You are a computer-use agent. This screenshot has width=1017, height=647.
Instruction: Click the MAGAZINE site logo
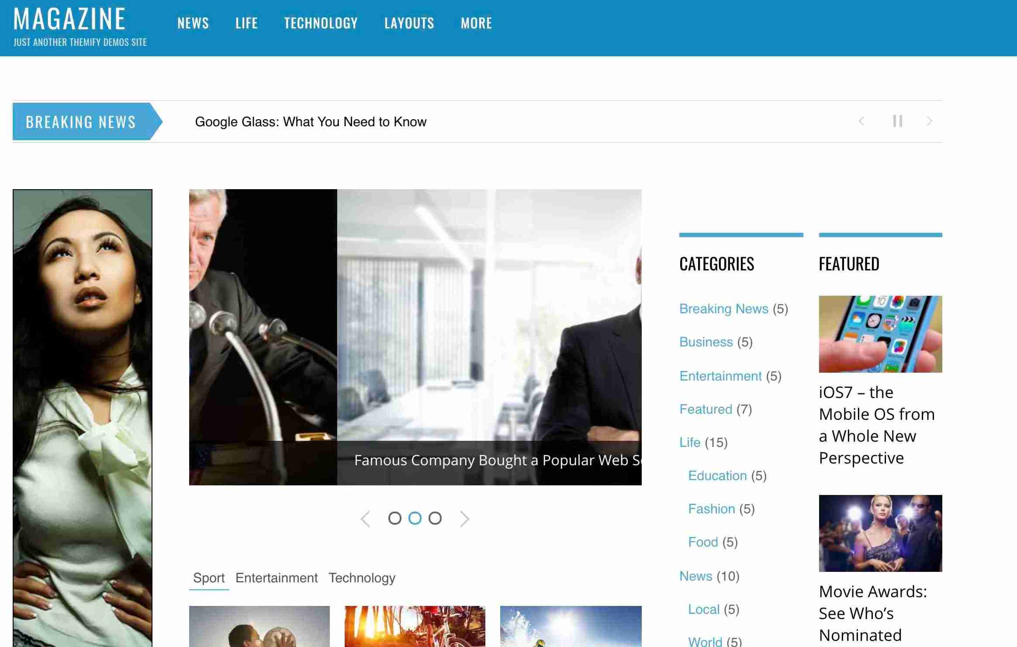coord(69,19)
